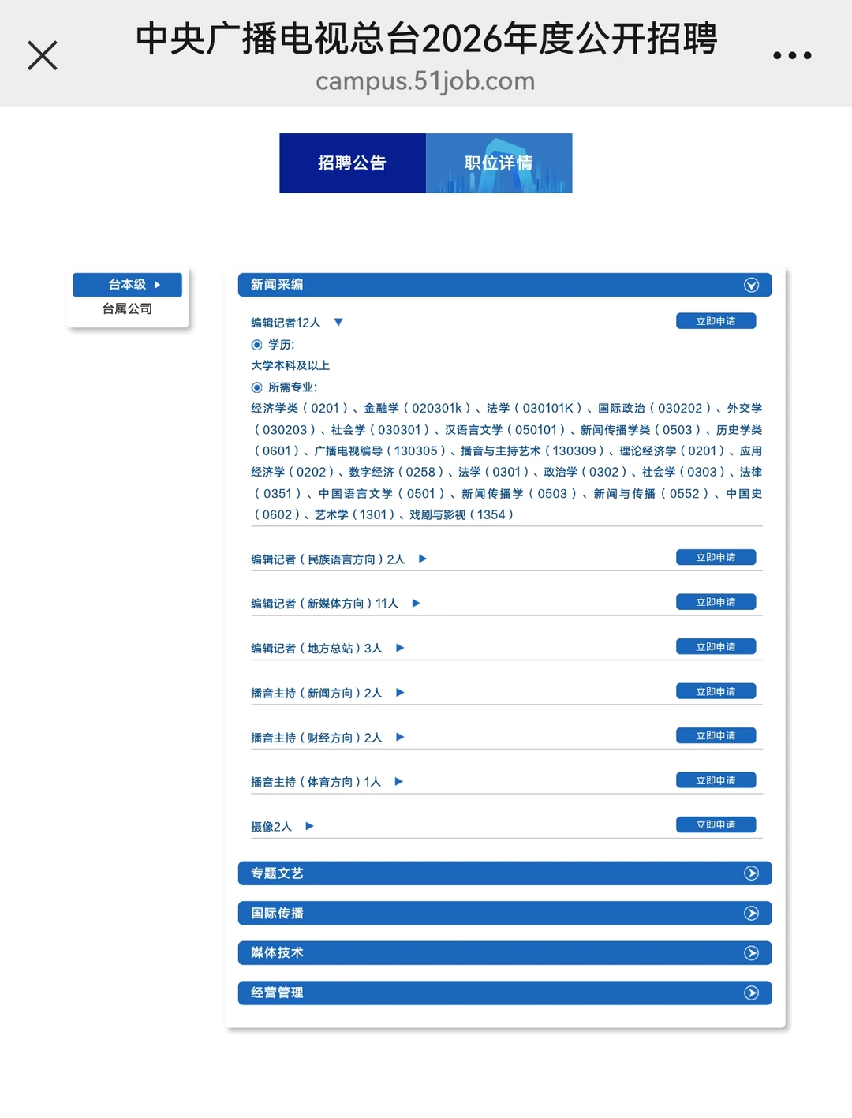
Task: Click the 编辑记者（地方总站）3人 title
Action: point(316,649)
